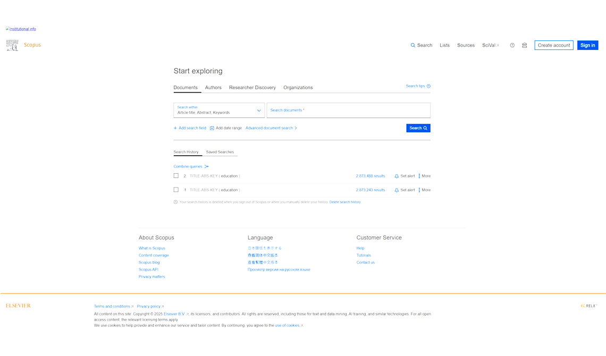Click the blue Search button
This screenshot has height=356, width=606.
point(418,128)
